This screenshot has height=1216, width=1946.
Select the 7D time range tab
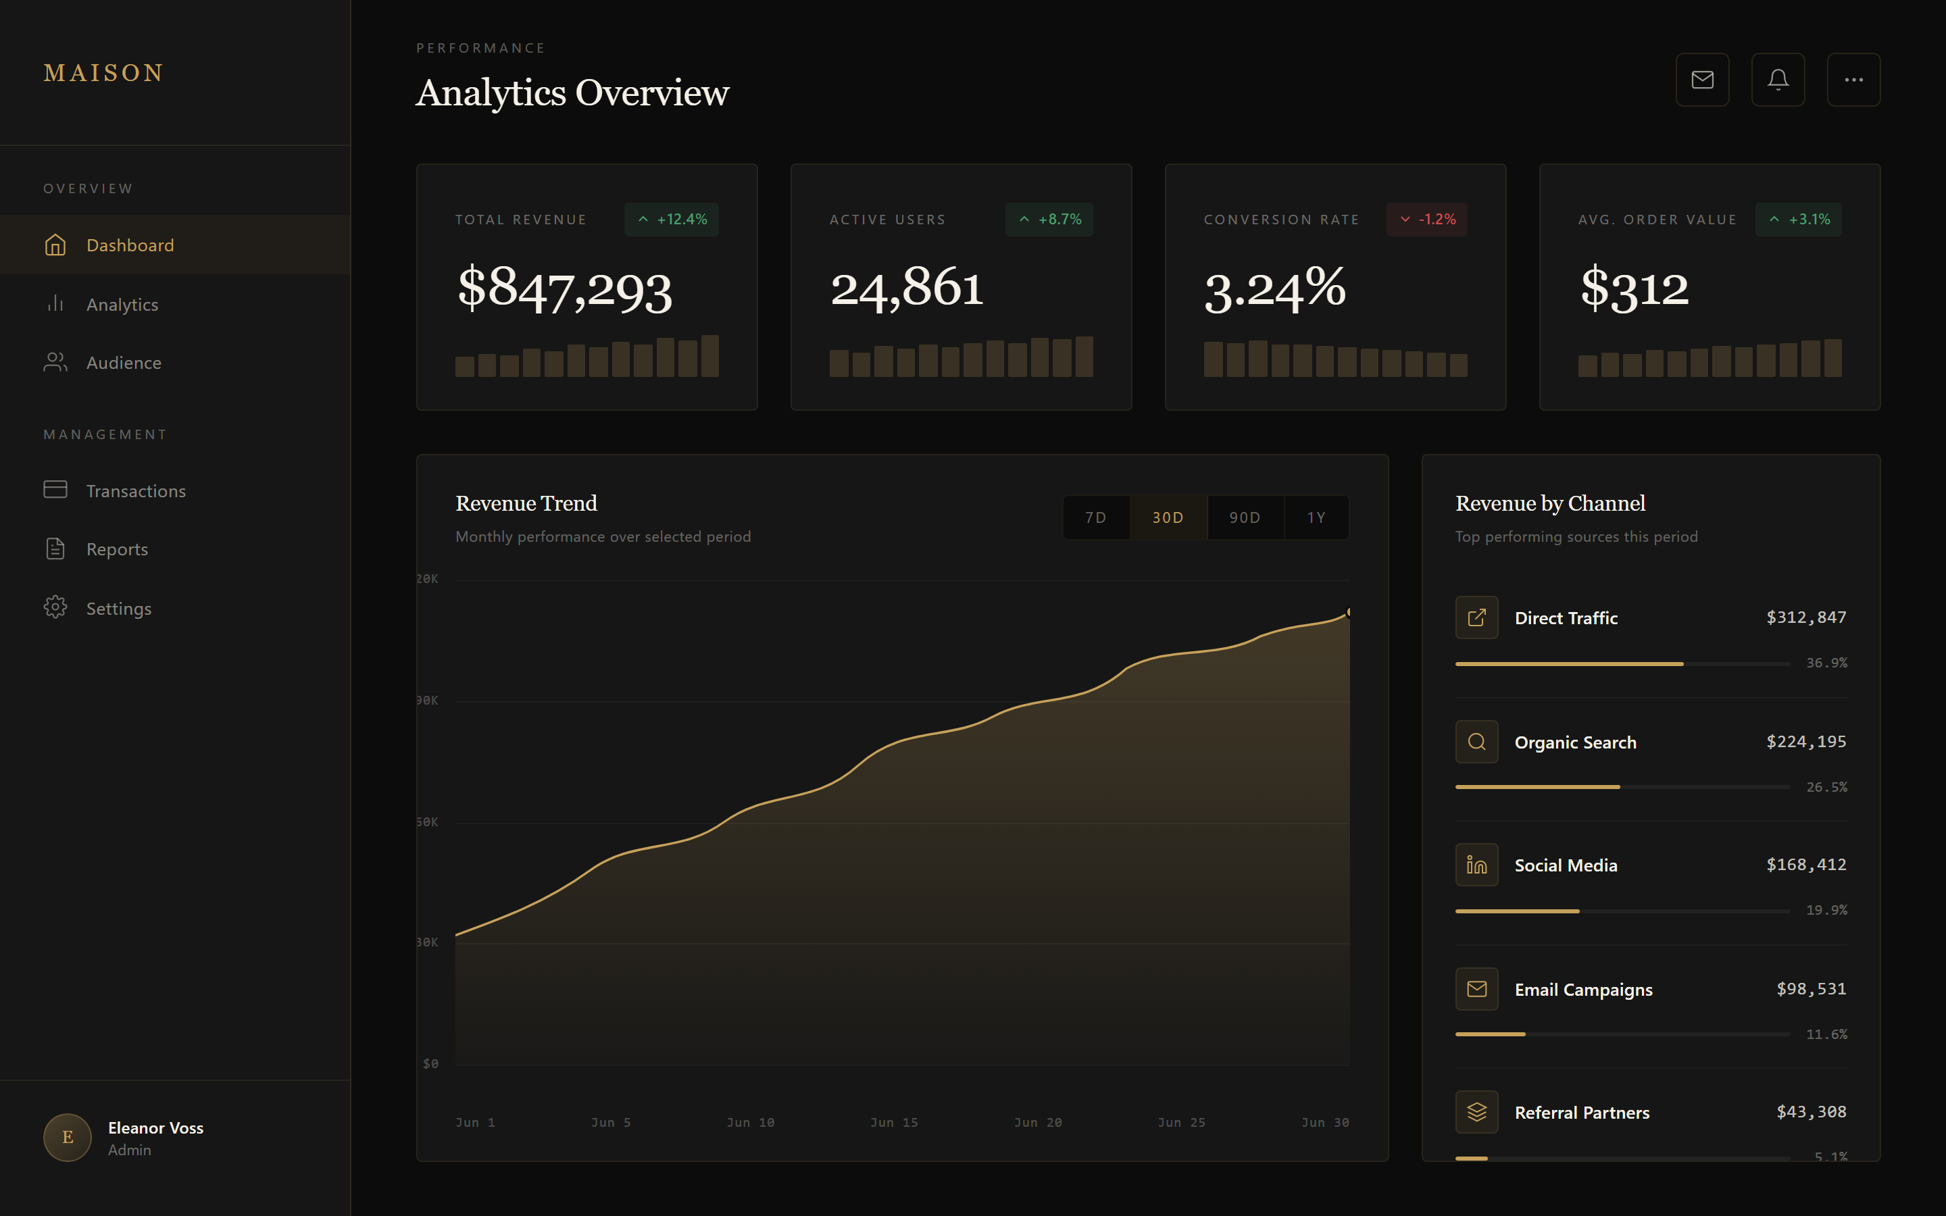(x=1096, y=517)
